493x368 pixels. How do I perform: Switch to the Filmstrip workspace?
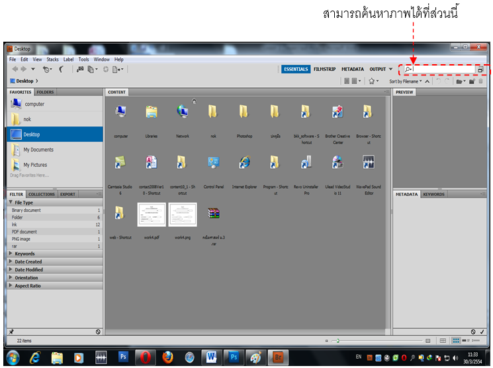pos(324,69)
